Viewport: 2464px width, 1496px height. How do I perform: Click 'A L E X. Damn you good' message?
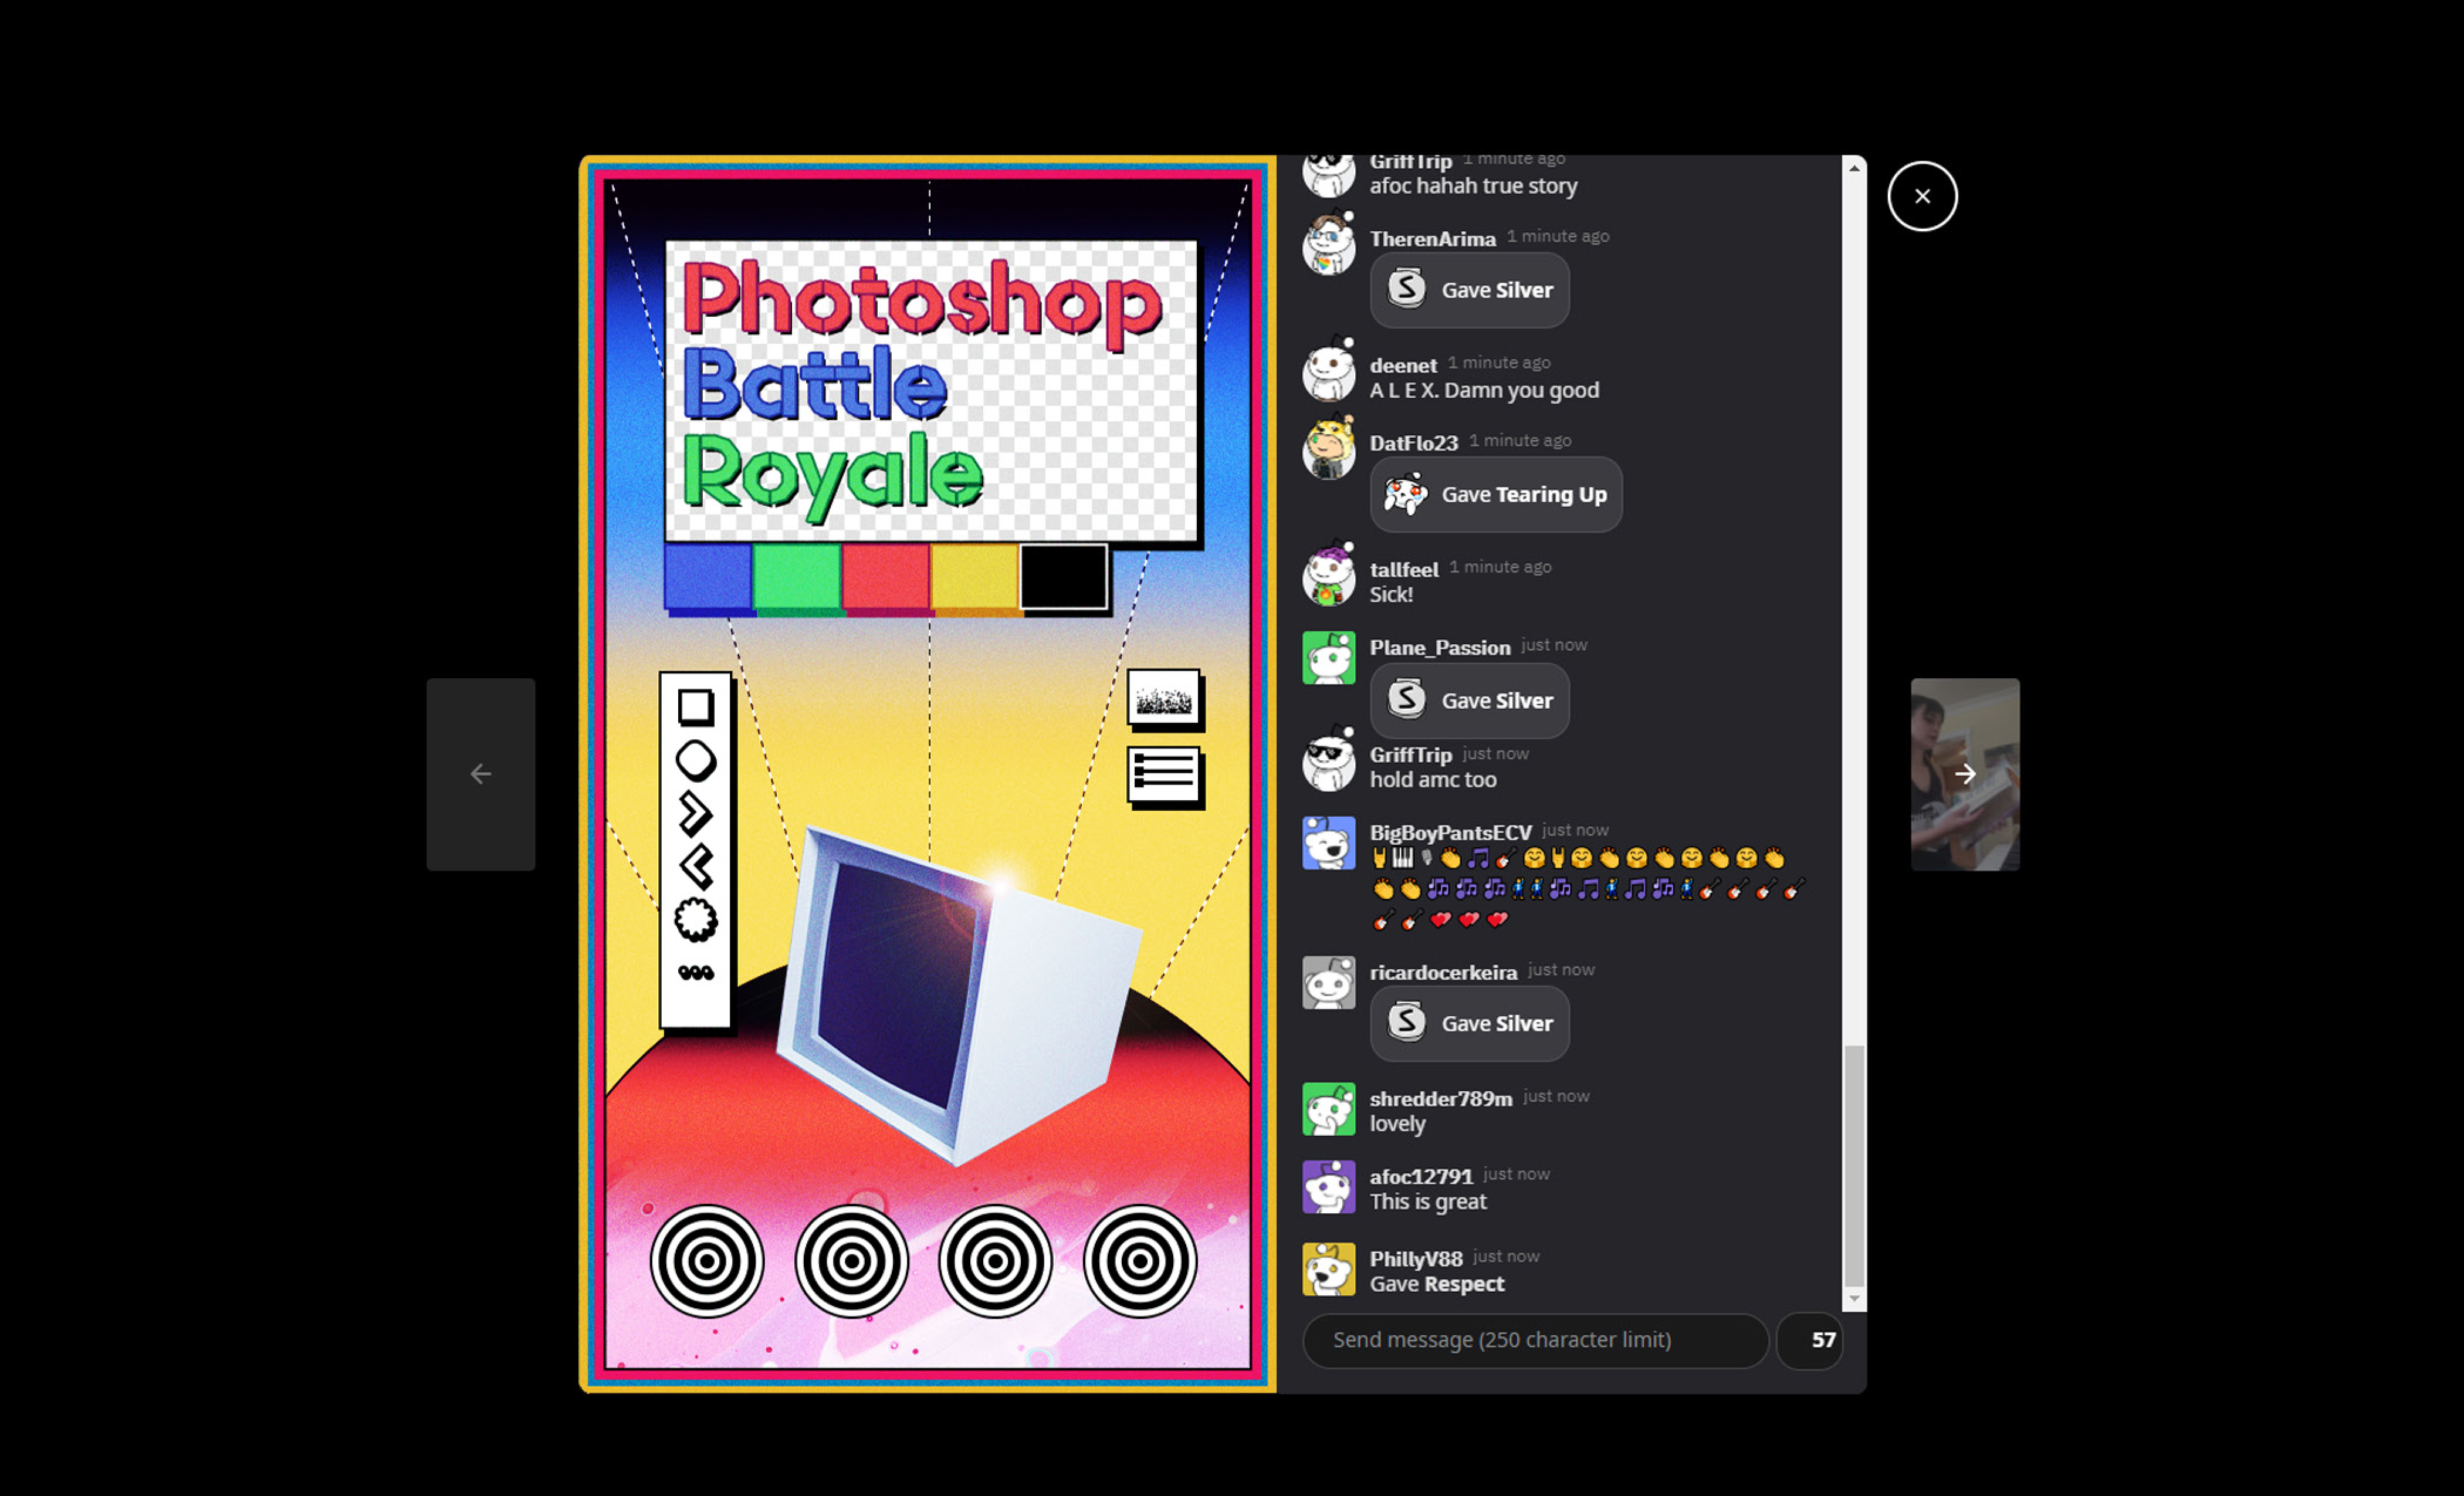pyautogui.click(x=1484, y=390)
